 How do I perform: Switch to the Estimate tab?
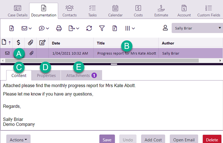pyautogui.click(x=161, y=11)
